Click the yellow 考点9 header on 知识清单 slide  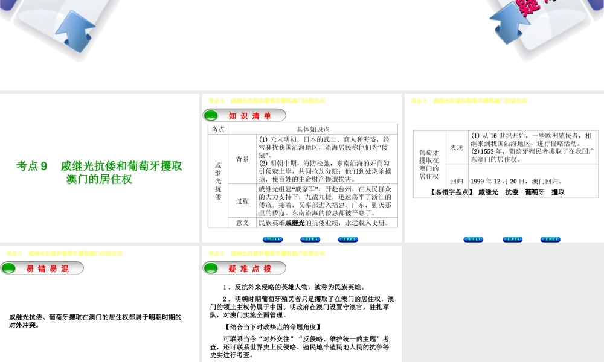coord(266,101)
